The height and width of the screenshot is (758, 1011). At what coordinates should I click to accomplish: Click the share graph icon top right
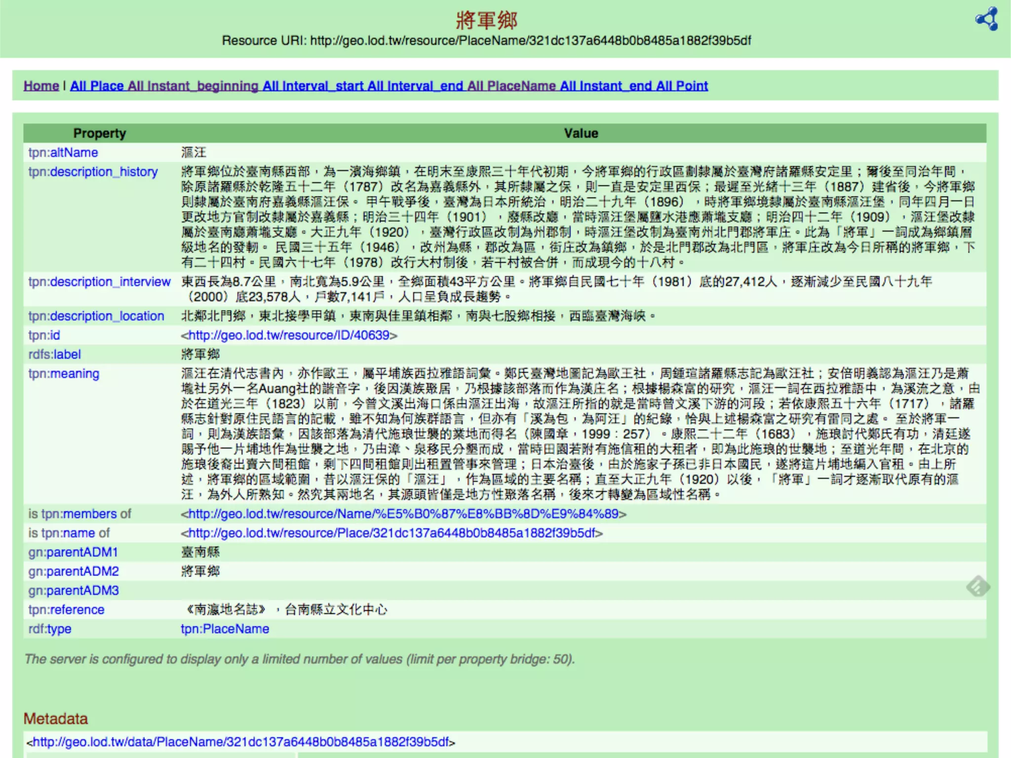click(986, 19)
